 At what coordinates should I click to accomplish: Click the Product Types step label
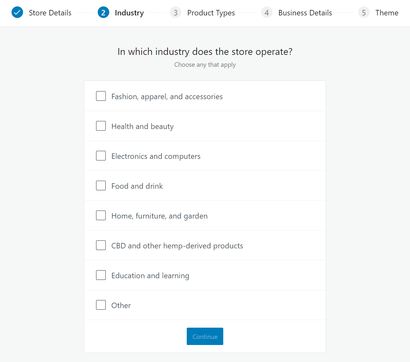[211, 13]
